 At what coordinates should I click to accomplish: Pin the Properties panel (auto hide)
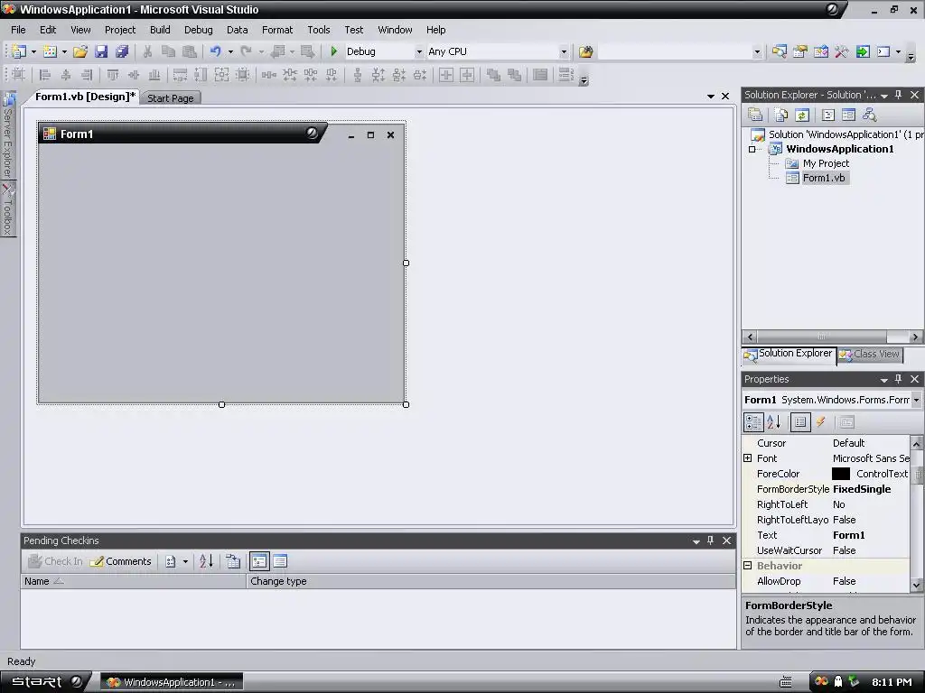[899, 379]
